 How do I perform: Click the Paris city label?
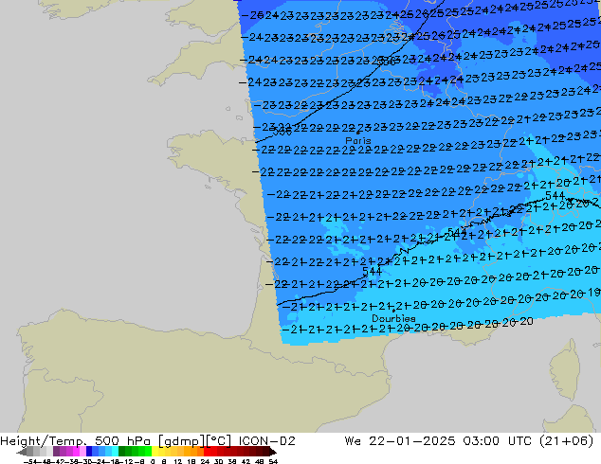358,140
